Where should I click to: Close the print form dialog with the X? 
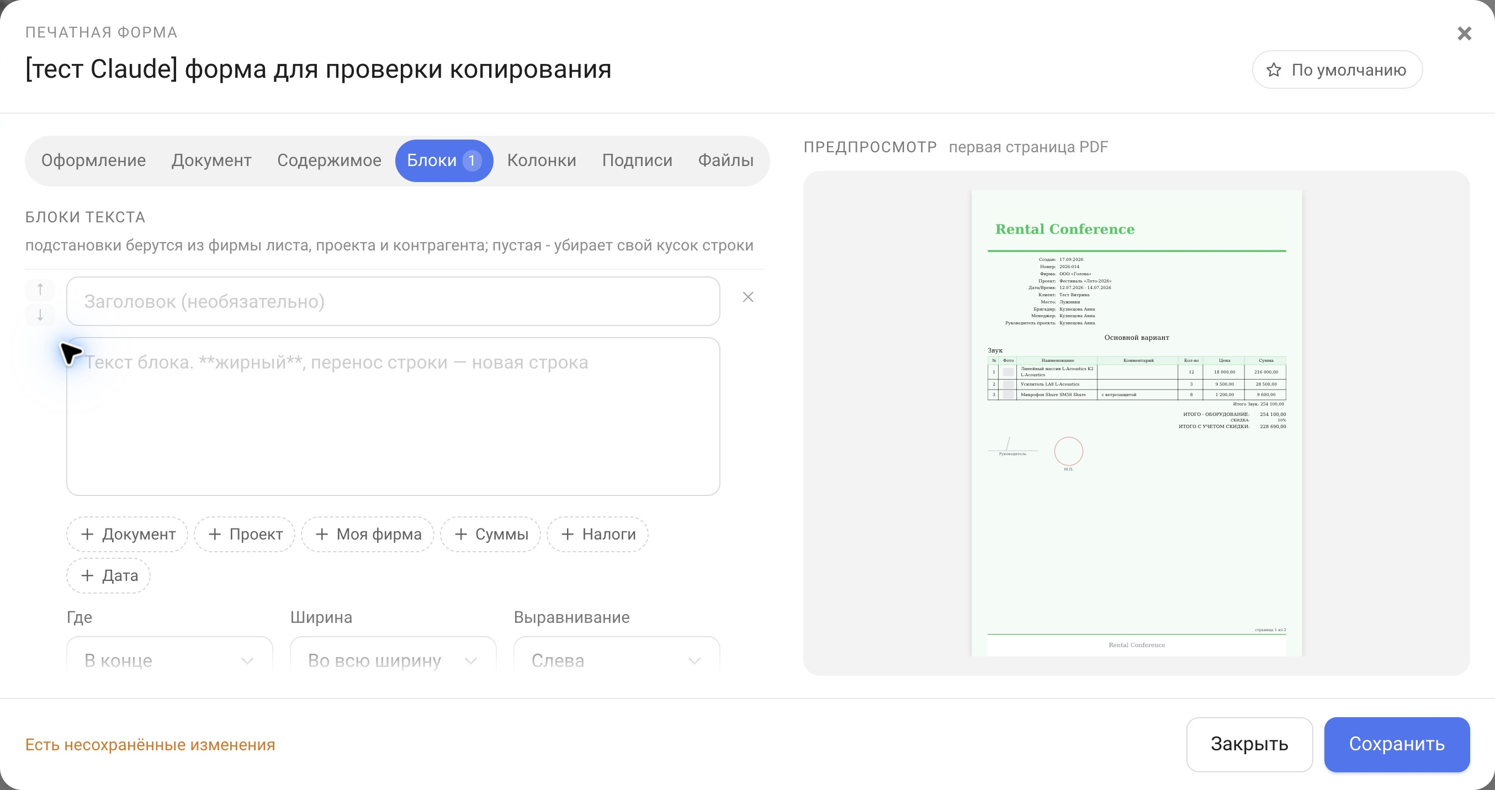click(1464, 33)
